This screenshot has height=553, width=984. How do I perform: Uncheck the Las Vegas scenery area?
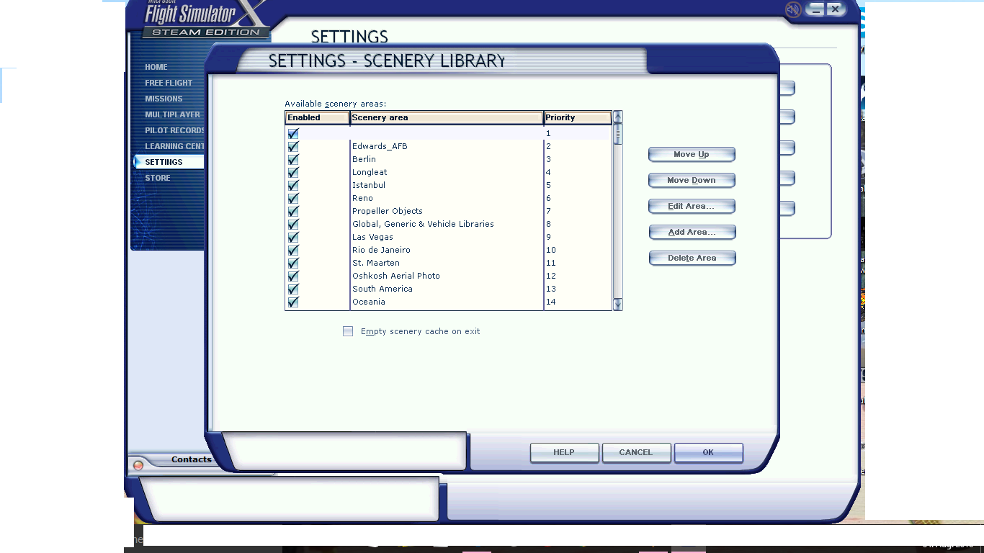pos(293,237)
